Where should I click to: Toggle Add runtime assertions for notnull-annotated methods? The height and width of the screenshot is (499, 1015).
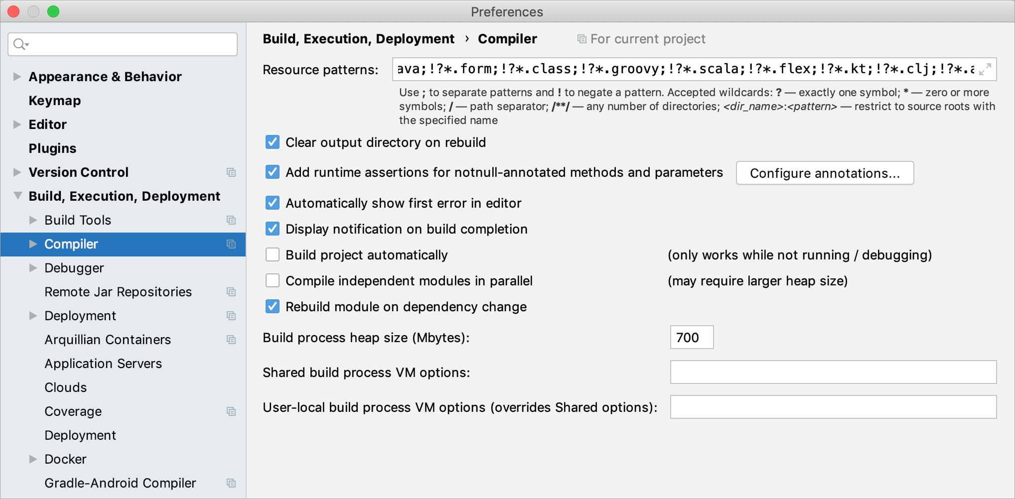(273, 172)
